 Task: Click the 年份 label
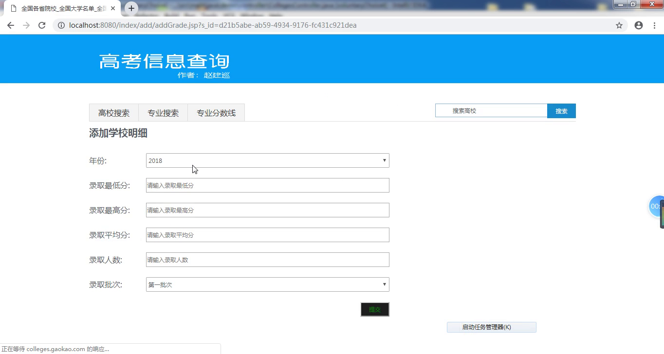pos(98,160)
